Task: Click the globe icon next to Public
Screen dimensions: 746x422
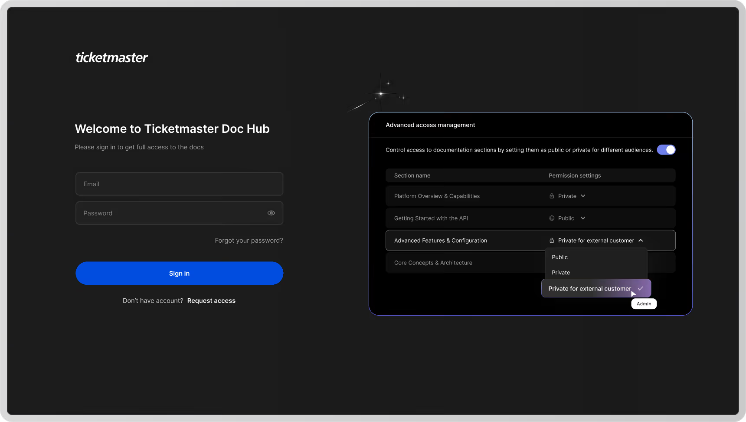Action: coord(552,218)
